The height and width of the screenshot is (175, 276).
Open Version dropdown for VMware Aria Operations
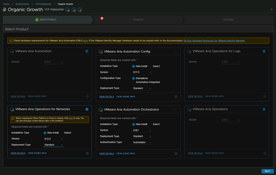click(231, 120)
